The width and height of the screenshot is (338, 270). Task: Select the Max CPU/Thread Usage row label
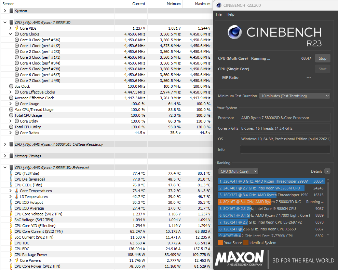34,110
